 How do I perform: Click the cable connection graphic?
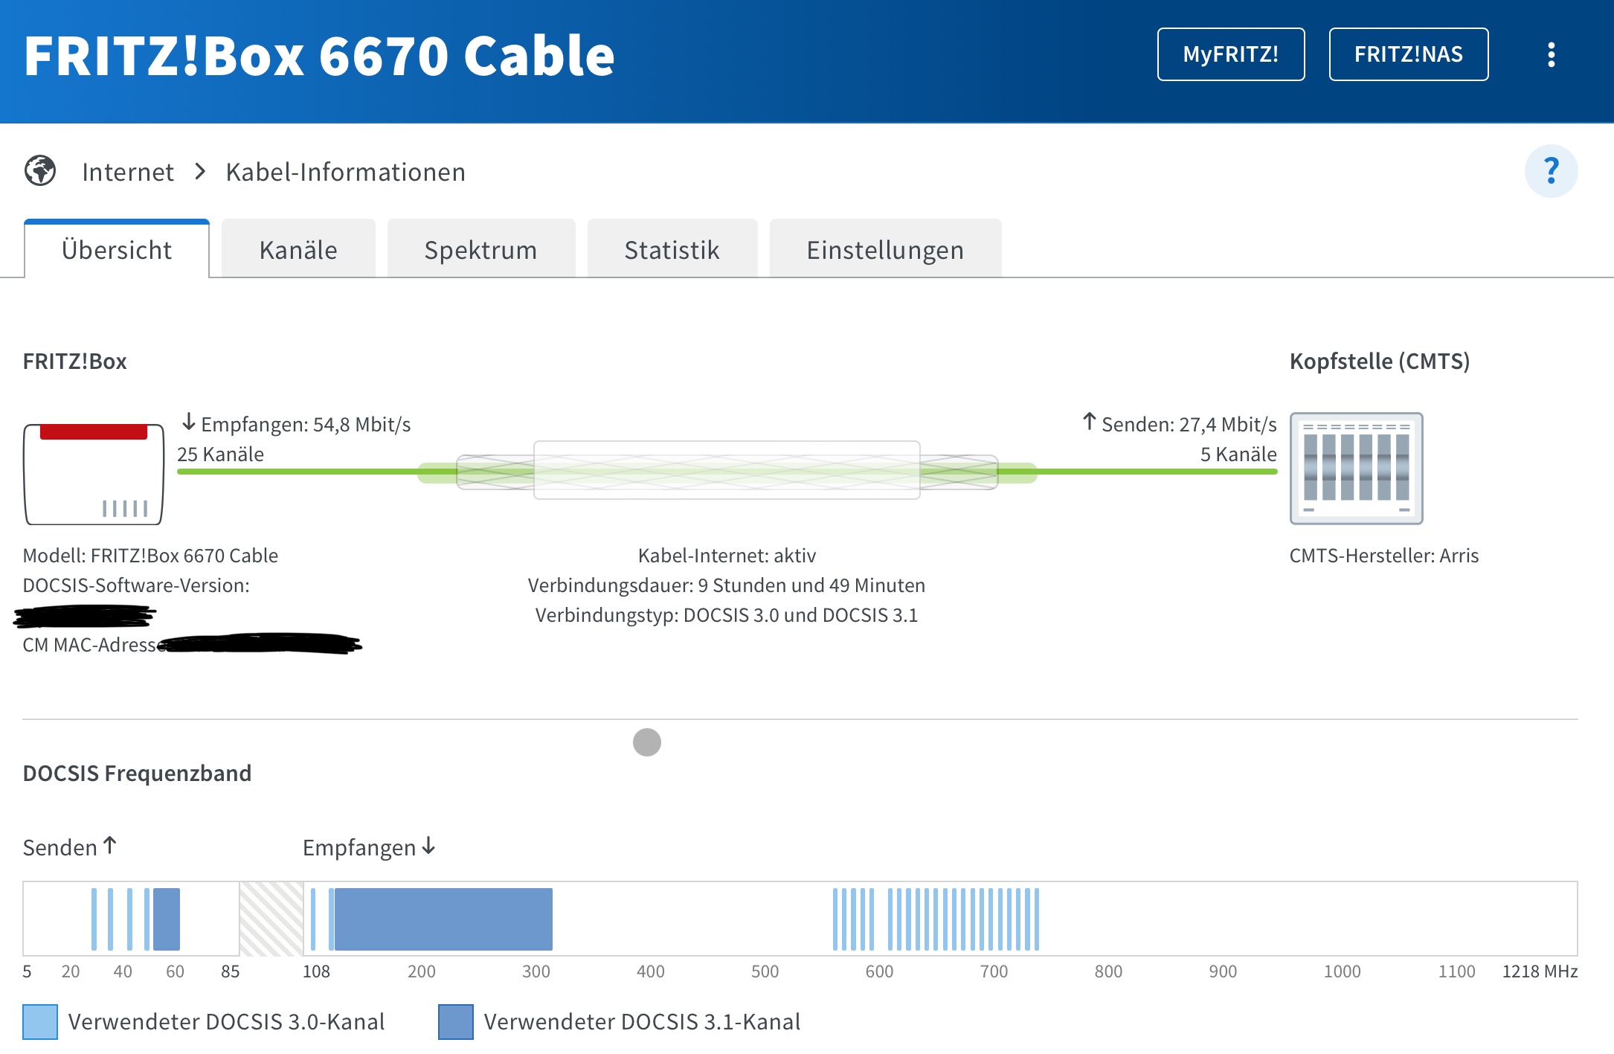point(727,470)
